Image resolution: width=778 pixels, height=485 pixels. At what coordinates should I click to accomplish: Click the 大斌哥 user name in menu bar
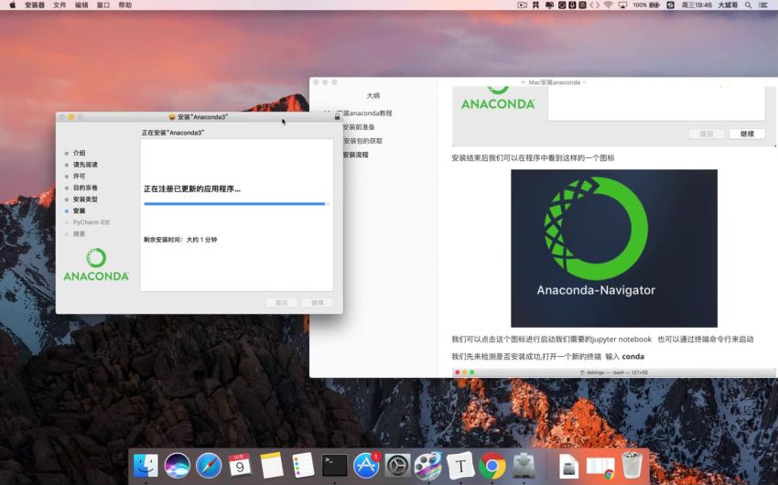(x=728, y=5)
